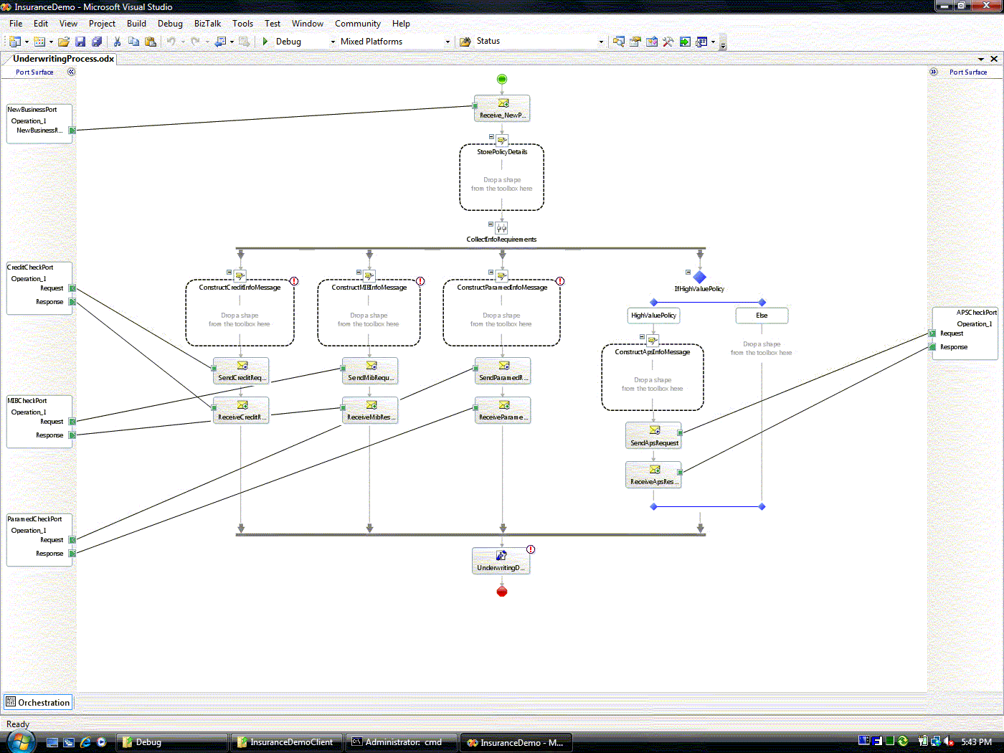Click the red orchestration end circle

coord(502,591)
